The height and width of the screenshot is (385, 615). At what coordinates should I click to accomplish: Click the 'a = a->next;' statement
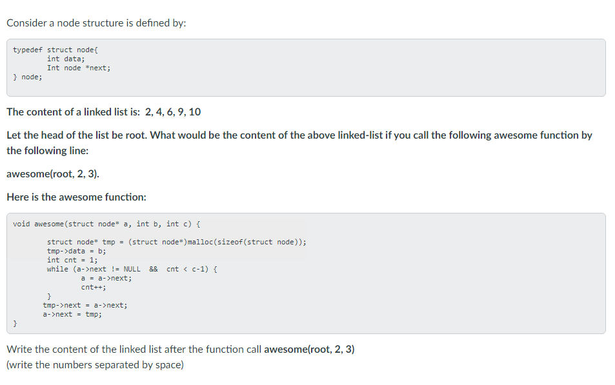106,278
